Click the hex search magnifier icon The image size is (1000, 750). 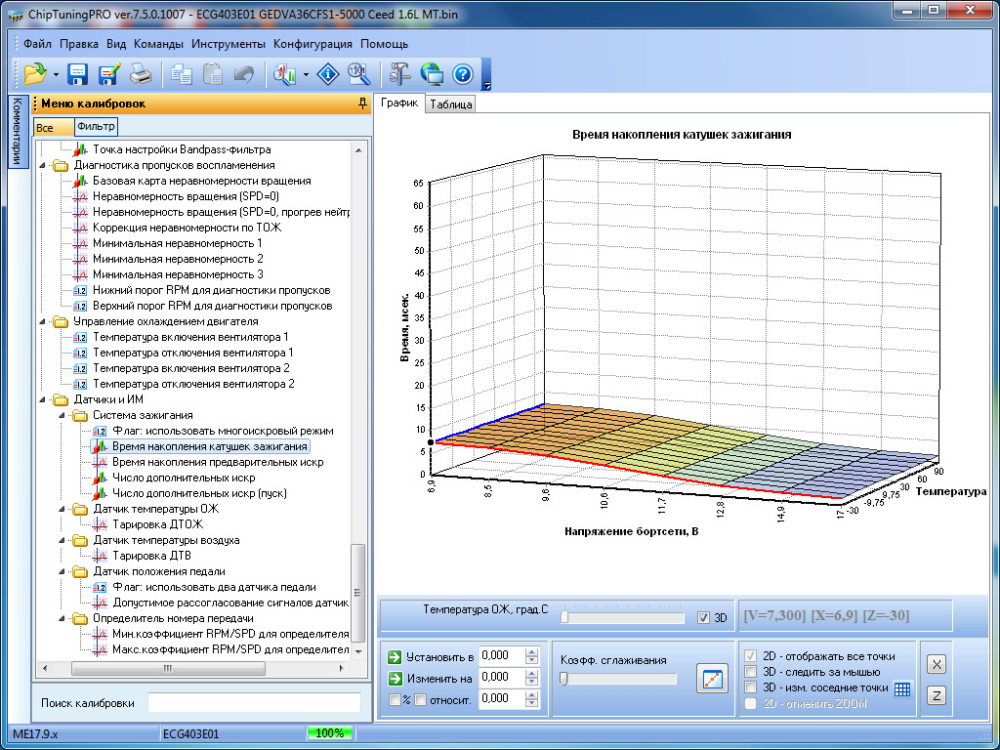point(357,73)
